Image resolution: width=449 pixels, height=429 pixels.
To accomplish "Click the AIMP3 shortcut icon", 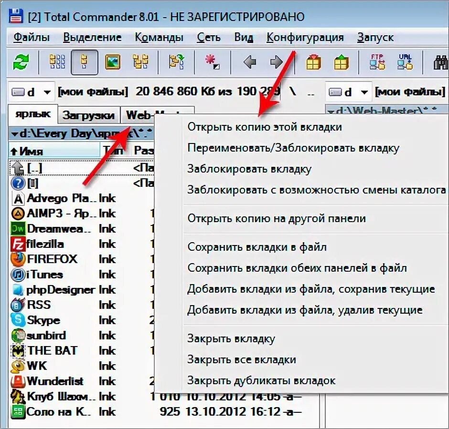I will click(18, 214).
